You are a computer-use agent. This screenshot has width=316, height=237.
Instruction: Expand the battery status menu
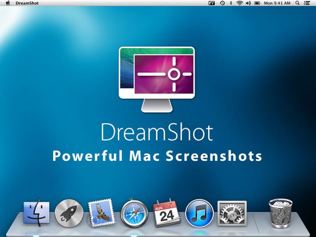click(257, 3)
